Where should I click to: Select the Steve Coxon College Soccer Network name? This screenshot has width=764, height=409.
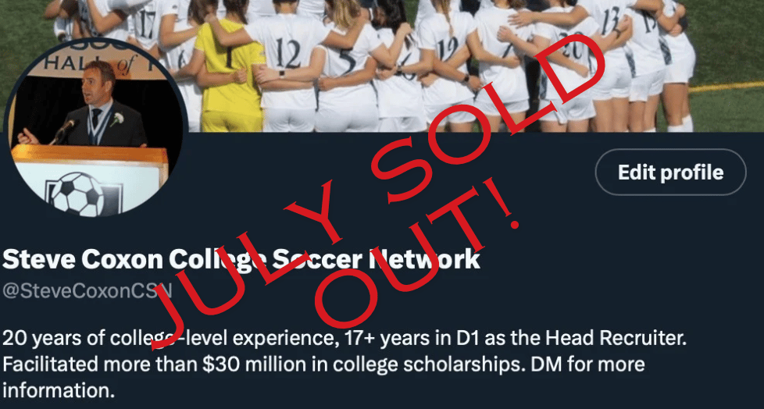click(x=241, y=259)
